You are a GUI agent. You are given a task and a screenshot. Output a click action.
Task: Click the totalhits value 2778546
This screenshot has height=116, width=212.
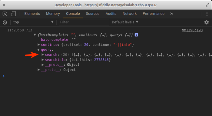[101, 60]
